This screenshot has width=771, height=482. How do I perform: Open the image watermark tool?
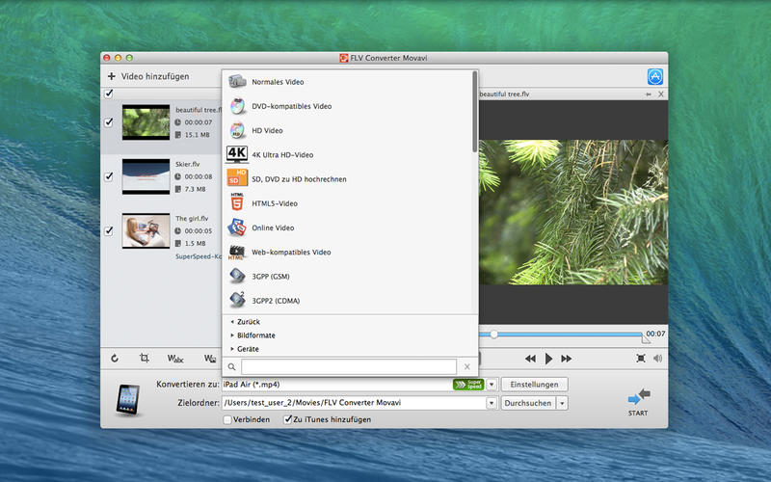210,359
